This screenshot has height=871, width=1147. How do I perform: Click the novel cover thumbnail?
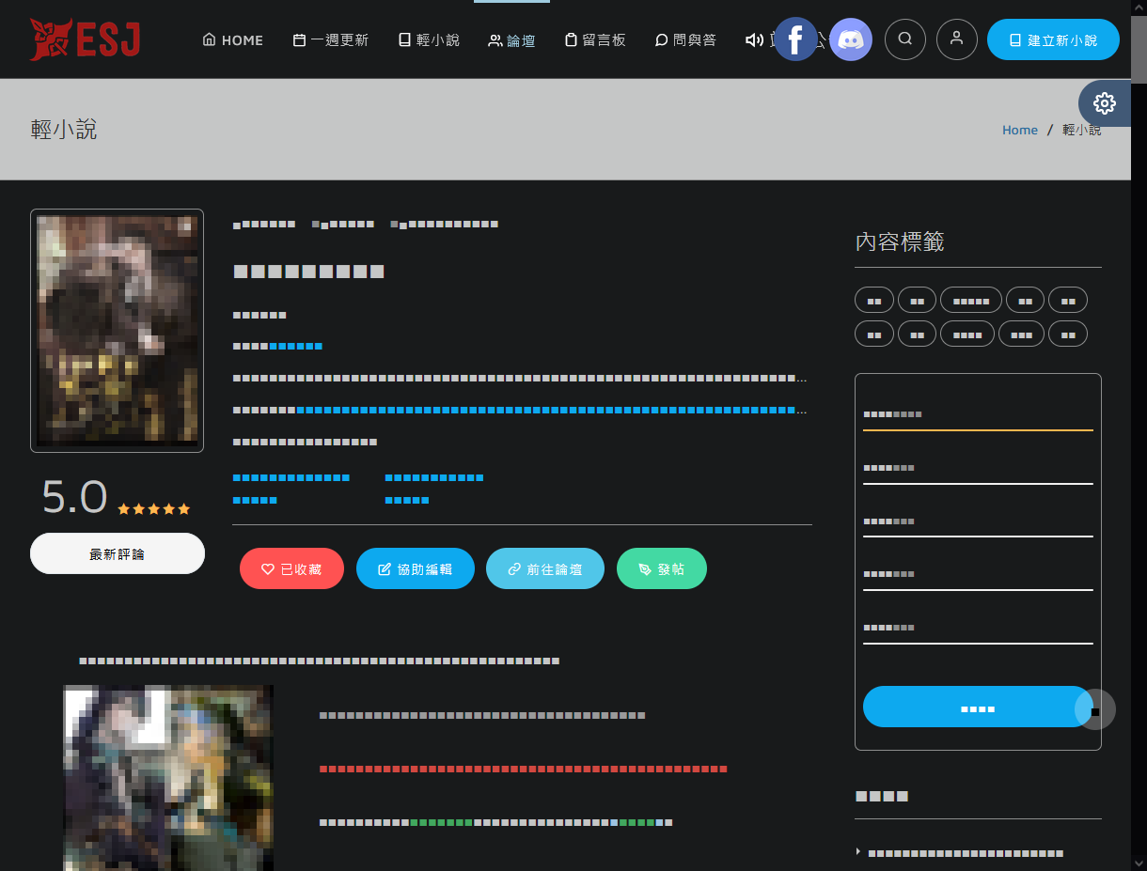(x=118, y=331)
